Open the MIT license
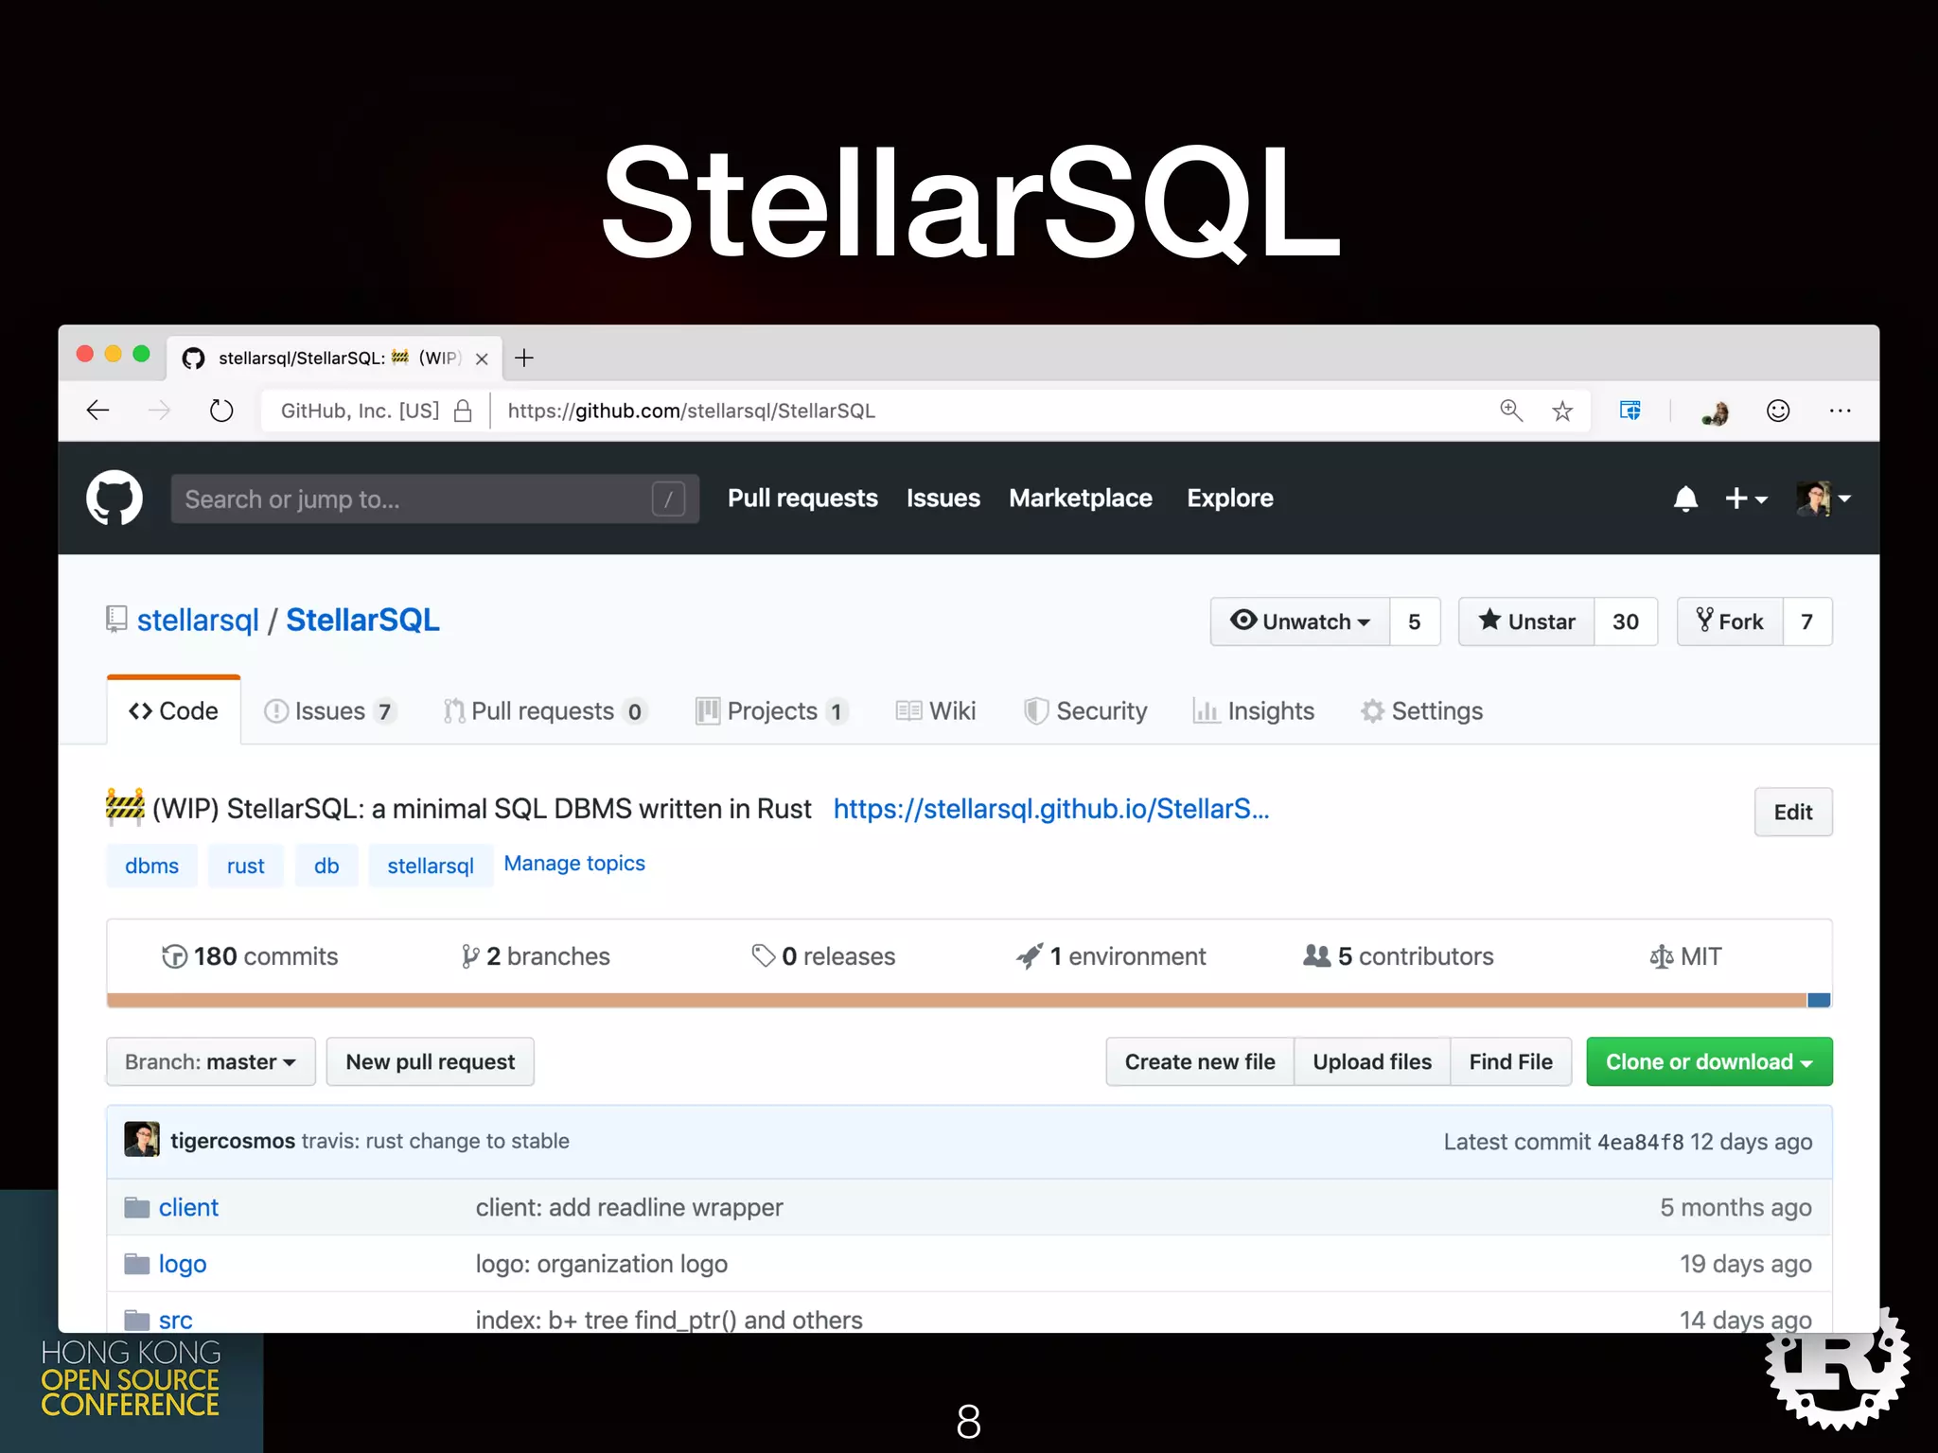Viewport: 1938px width, 1453px height. [x=1686, y=956]
